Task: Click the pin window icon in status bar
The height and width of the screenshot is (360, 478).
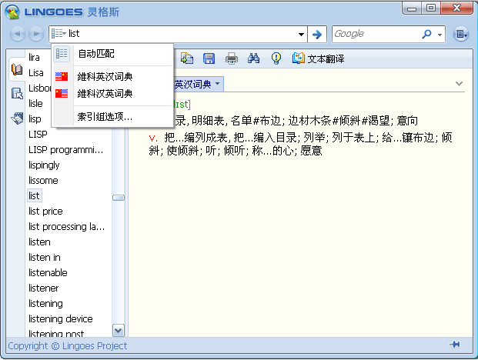Action: (x=455, y=345)
